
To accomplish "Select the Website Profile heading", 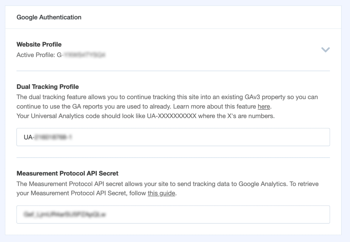I will coord(39,45).
